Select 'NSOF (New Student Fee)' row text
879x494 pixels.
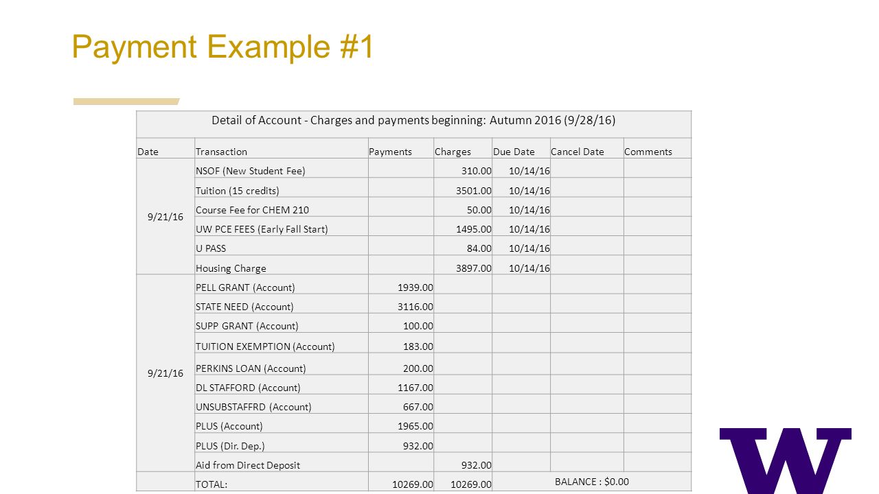coord(251,171)
